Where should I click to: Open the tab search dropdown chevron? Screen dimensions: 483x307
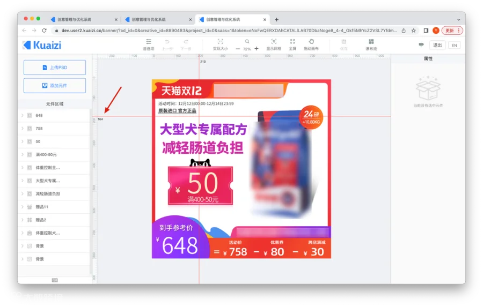tap(458, 19)
